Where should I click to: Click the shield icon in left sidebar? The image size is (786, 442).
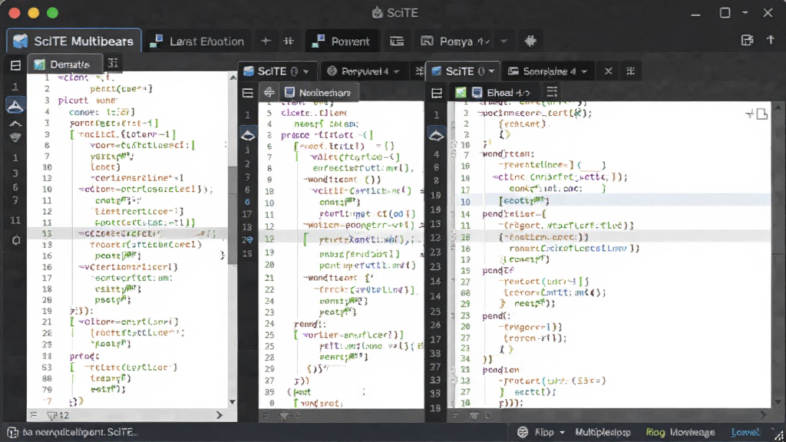tap(15, 137)
